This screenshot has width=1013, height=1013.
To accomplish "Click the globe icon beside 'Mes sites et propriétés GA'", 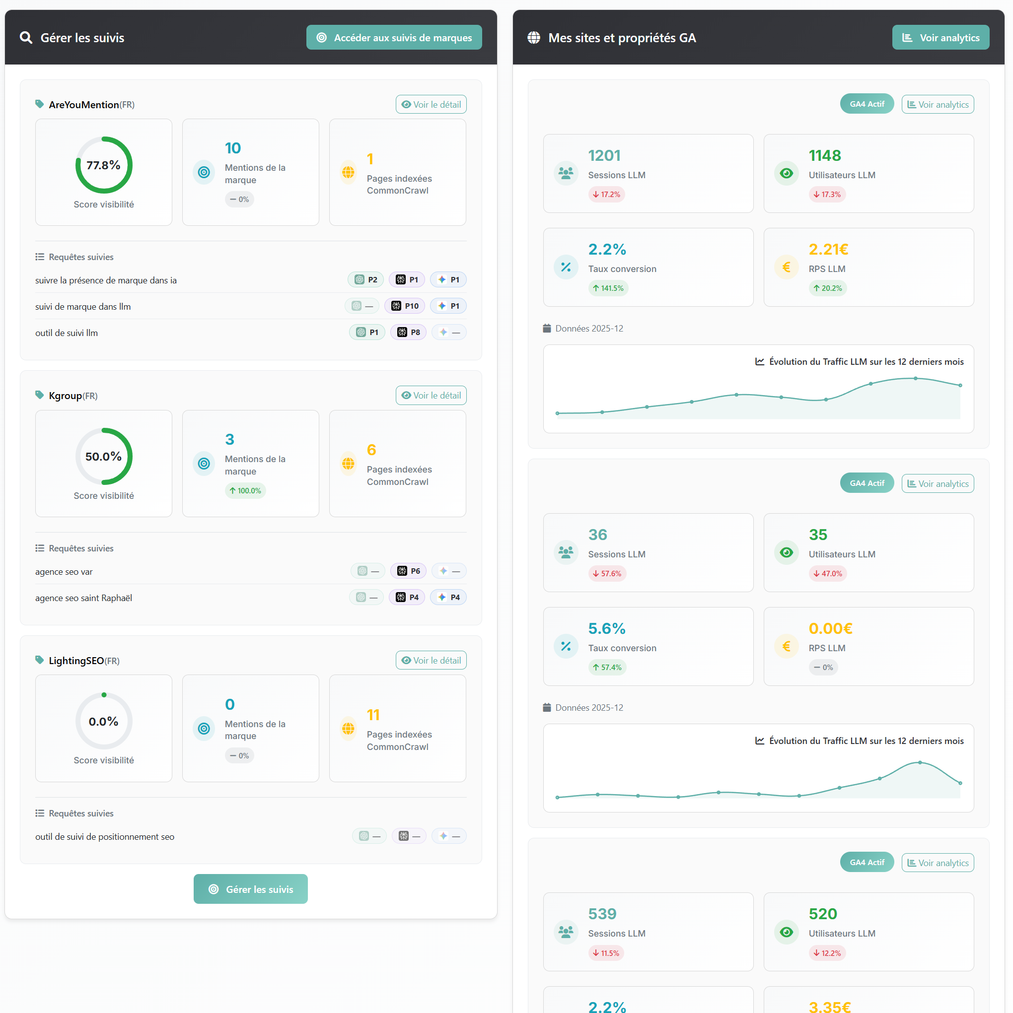I will pos(534,37).
